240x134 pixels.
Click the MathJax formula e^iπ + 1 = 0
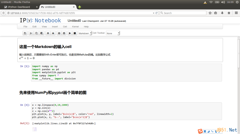coord(27,58)
